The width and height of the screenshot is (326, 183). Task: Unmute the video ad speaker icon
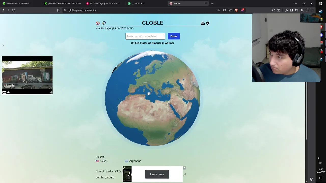pyautogui.click(x=8, y=92)
